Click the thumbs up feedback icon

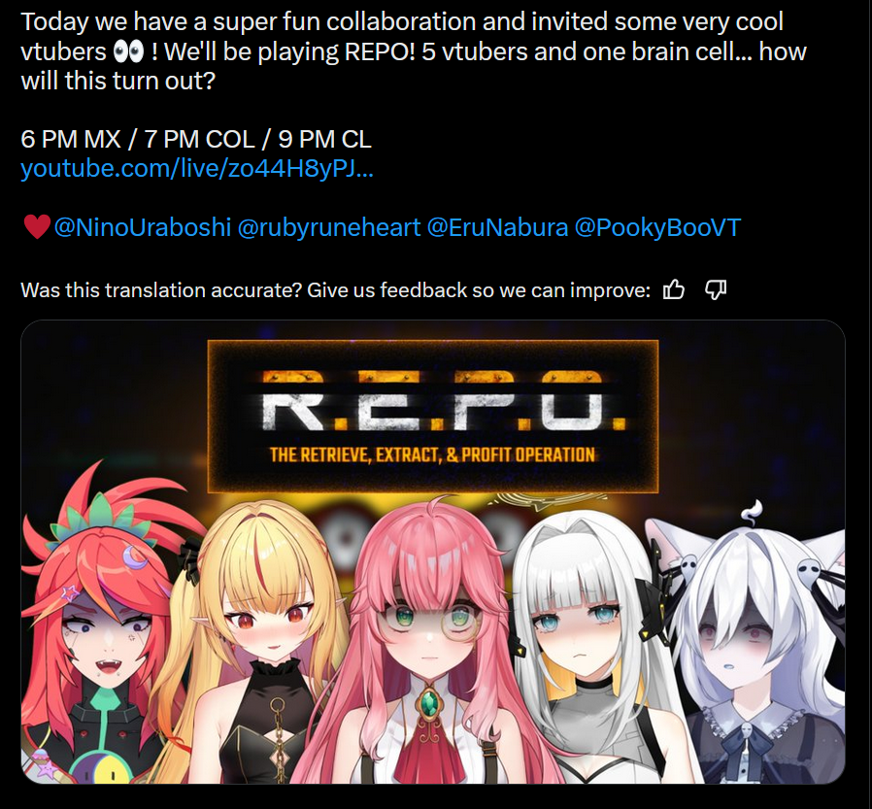674,289
